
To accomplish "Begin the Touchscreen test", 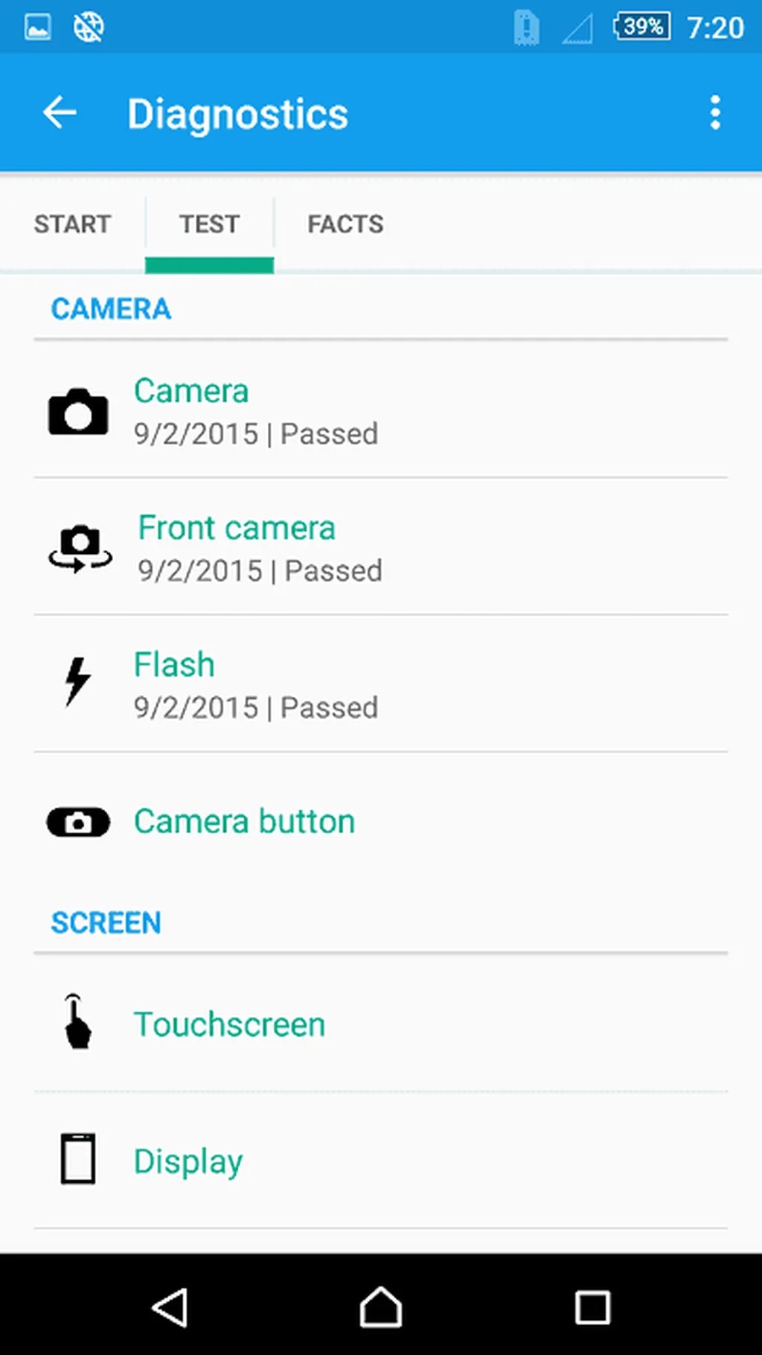I will pyautogui.click(x=229, y=1024).
